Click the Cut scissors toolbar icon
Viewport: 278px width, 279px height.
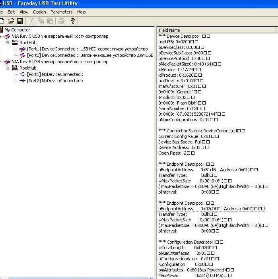(31, 21)
